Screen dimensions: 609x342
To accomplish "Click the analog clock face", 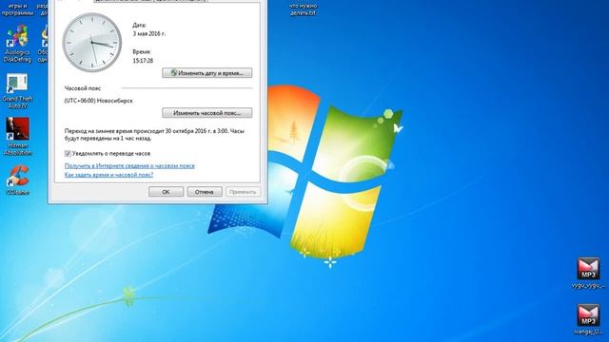I will 92,43.
